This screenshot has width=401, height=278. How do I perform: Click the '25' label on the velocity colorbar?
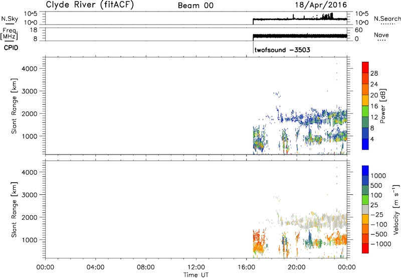374,205
